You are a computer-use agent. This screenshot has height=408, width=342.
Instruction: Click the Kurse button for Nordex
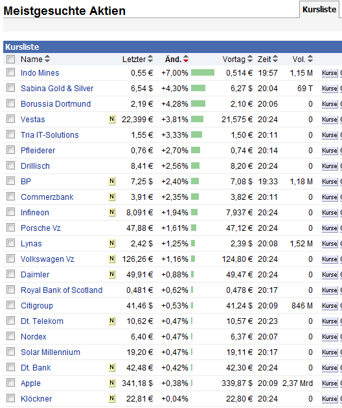pyautogui.click(x=330, y=337)
